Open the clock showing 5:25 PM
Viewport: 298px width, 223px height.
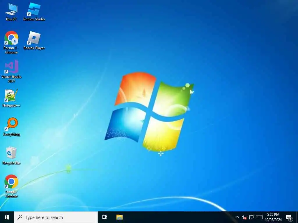273,217
